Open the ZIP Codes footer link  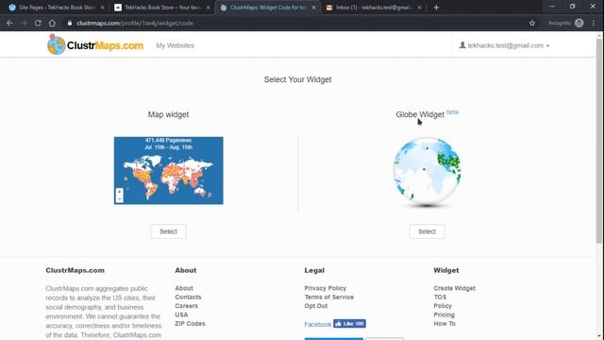[x=190, y=323]
